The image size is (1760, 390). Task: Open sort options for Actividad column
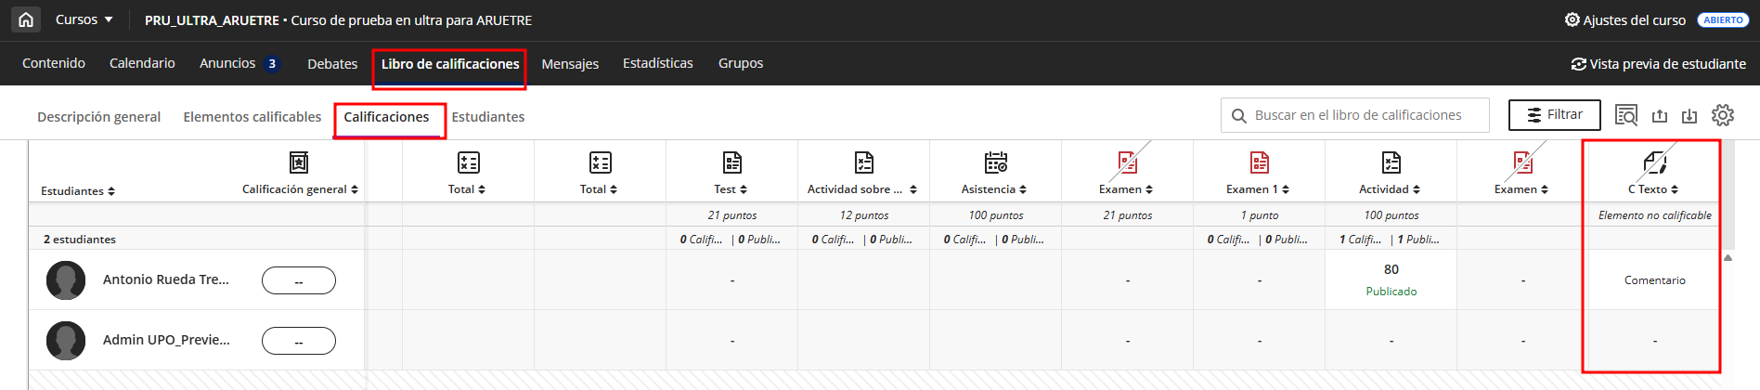(x=1417, y=189)
